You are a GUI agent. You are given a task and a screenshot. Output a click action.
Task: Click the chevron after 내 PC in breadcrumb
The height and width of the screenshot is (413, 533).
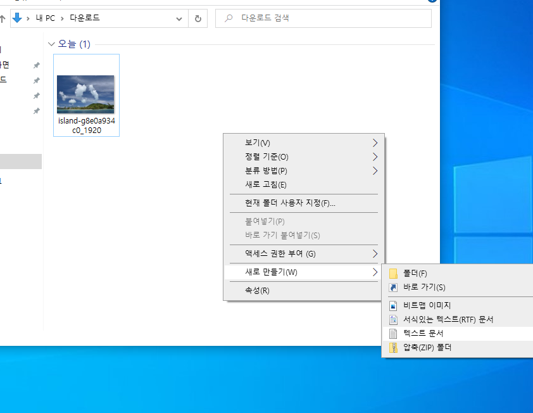[62, 19]
